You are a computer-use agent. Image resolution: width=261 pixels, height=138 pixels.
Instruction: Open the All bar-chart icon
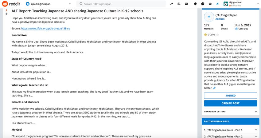(179, 4)
